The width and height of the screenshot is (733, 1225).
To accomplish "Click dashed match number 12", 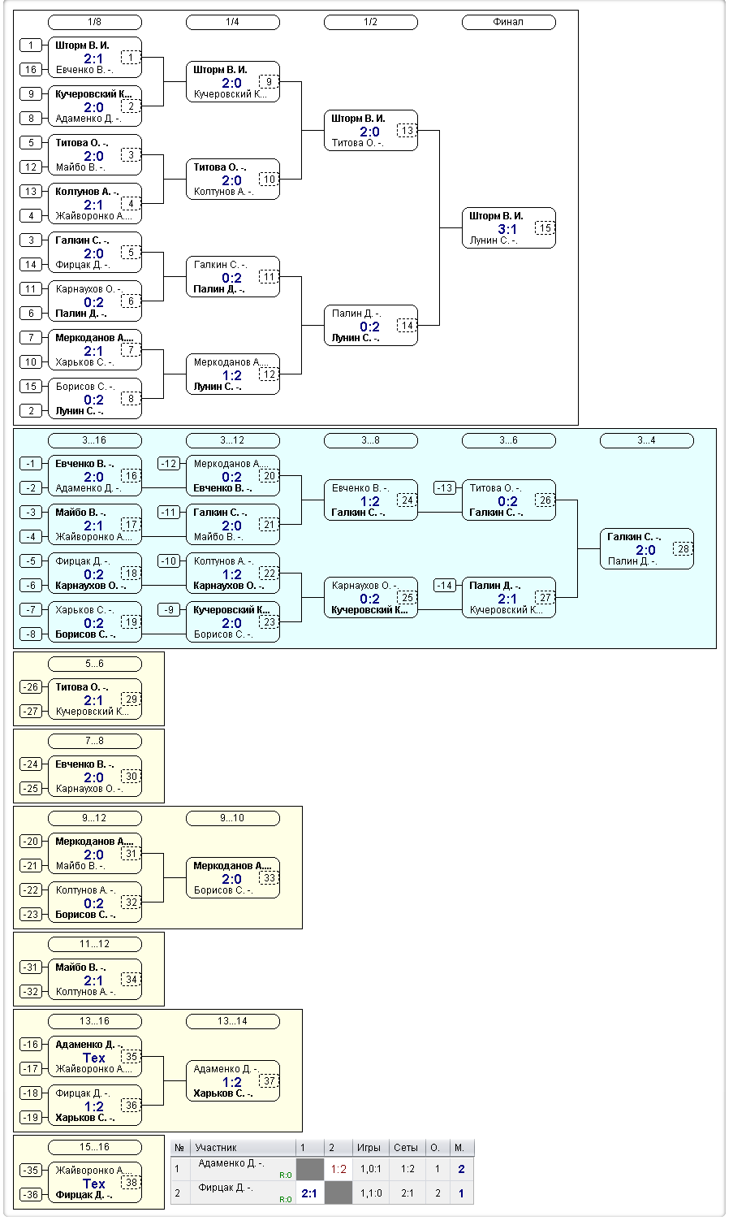I will (269, 374).
